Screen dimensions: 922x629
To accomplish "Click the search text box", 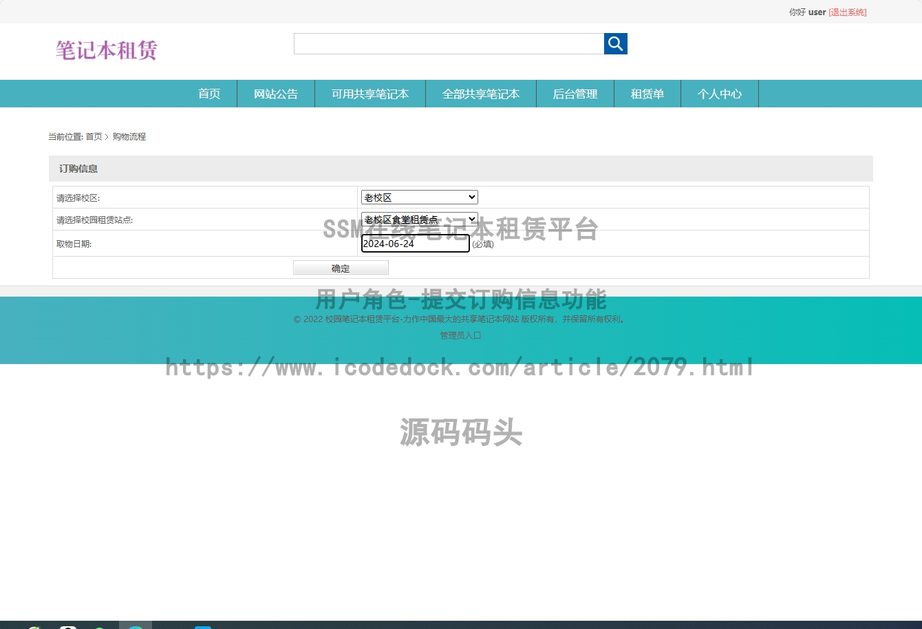I will pos(449,43).
